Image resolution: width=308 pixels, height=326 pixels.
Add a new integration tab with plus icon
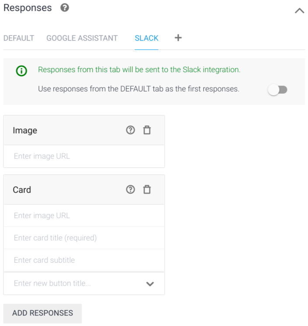tap(178, 38)
